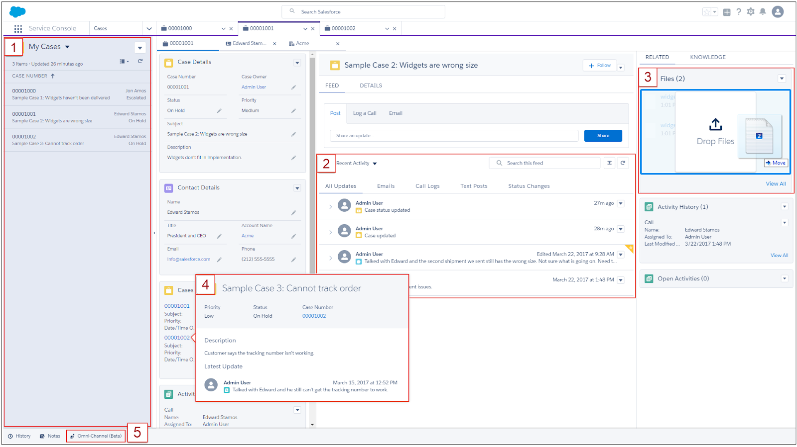This screenshot has height=447, width=797.
Task: Edit the Case Owner field pencil
Action: pyautogui.click(x=293, y=88)
